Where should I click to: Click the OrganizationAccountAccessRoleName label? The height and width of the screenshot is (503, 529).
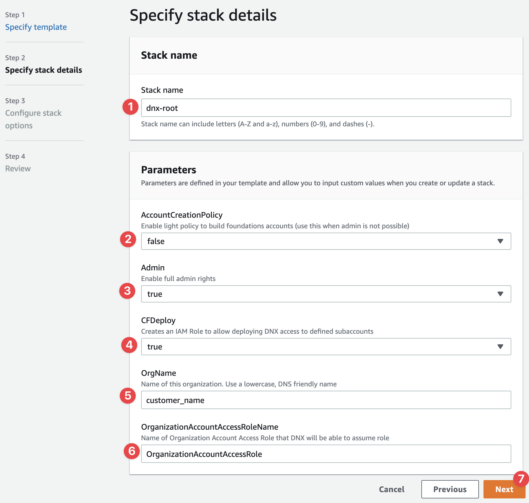210,427
